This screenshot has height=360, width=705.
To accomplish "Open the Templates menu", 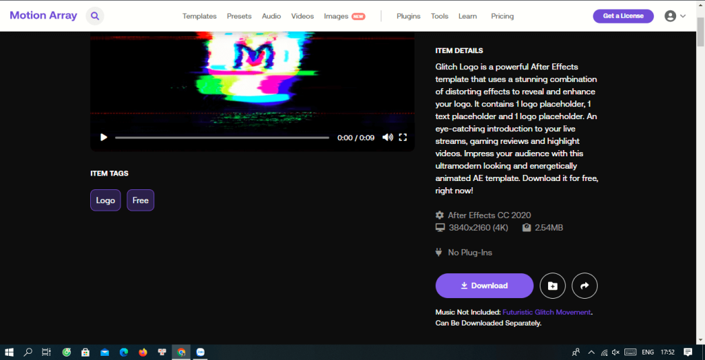I will coord(199,17).
